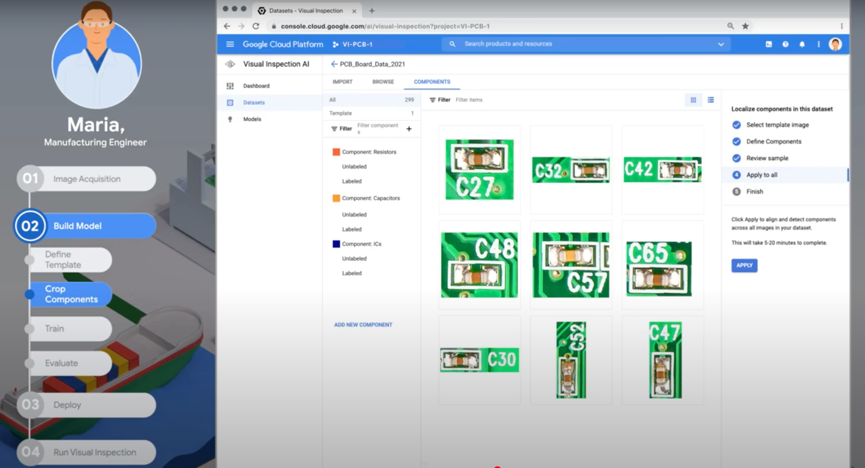Select the 'Define Components' step
The height and width of the screenshot is (468, 865).
(x=774, y=141)
